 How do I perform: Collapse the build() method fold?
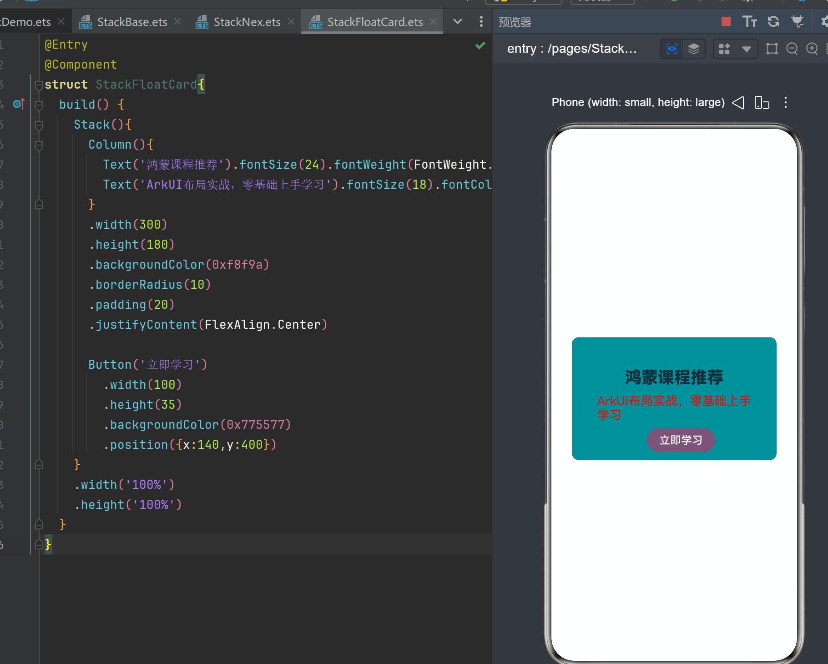point(39,105)
